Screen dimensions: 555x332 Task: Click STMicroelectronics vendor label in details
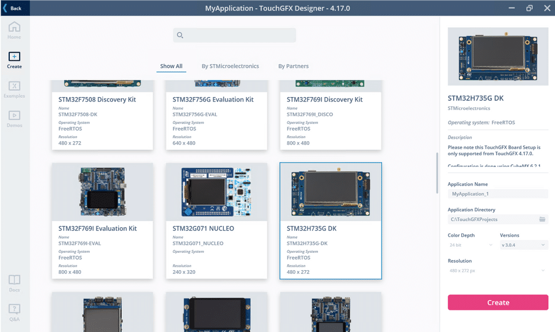[x=469, y=108]
